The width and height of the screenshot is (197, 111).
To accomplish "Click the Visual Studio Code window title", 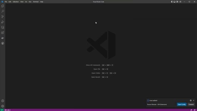I will [x=98, y=2].
